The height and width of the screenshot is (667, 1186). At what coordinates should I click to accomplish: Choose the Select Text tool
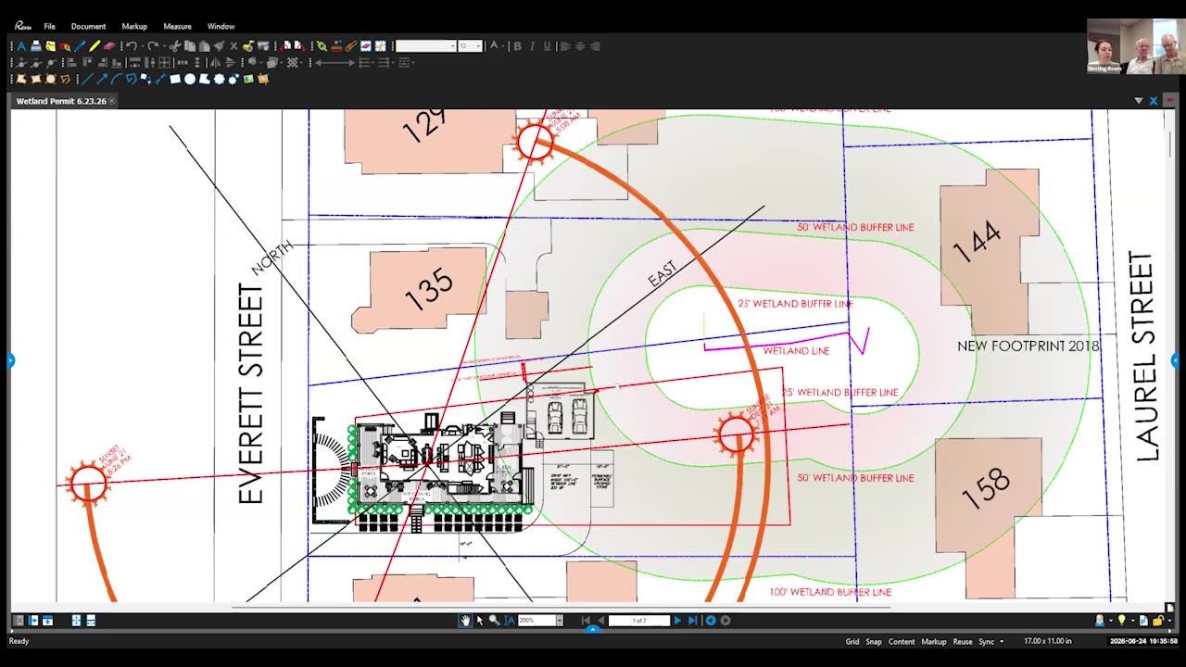click(510, 621)
